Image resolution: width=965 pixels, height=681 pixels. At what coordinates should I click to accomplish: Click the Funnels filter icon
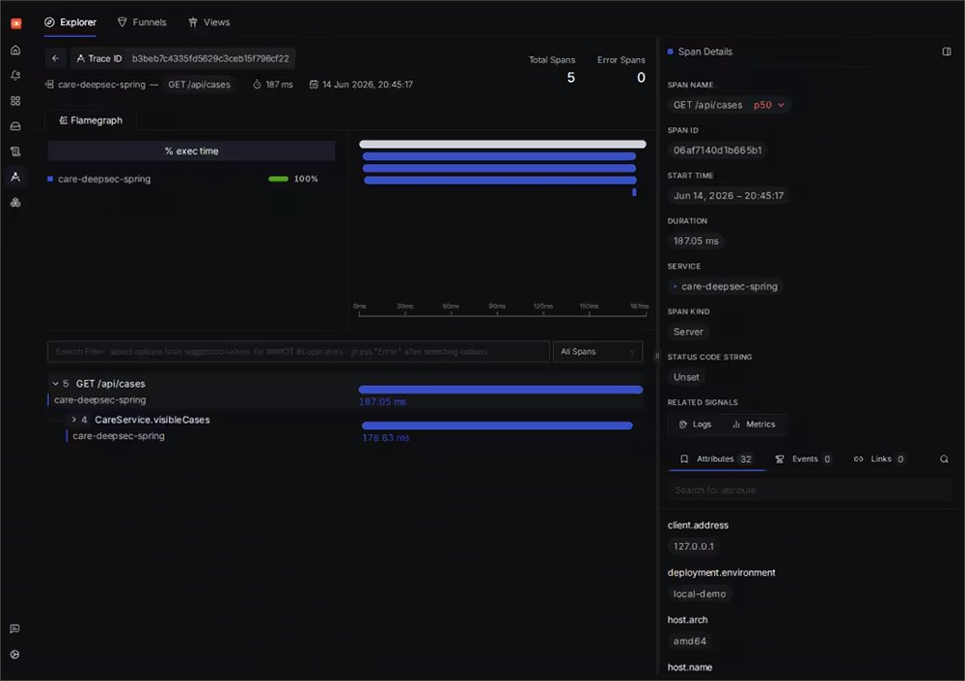(122, 22)
